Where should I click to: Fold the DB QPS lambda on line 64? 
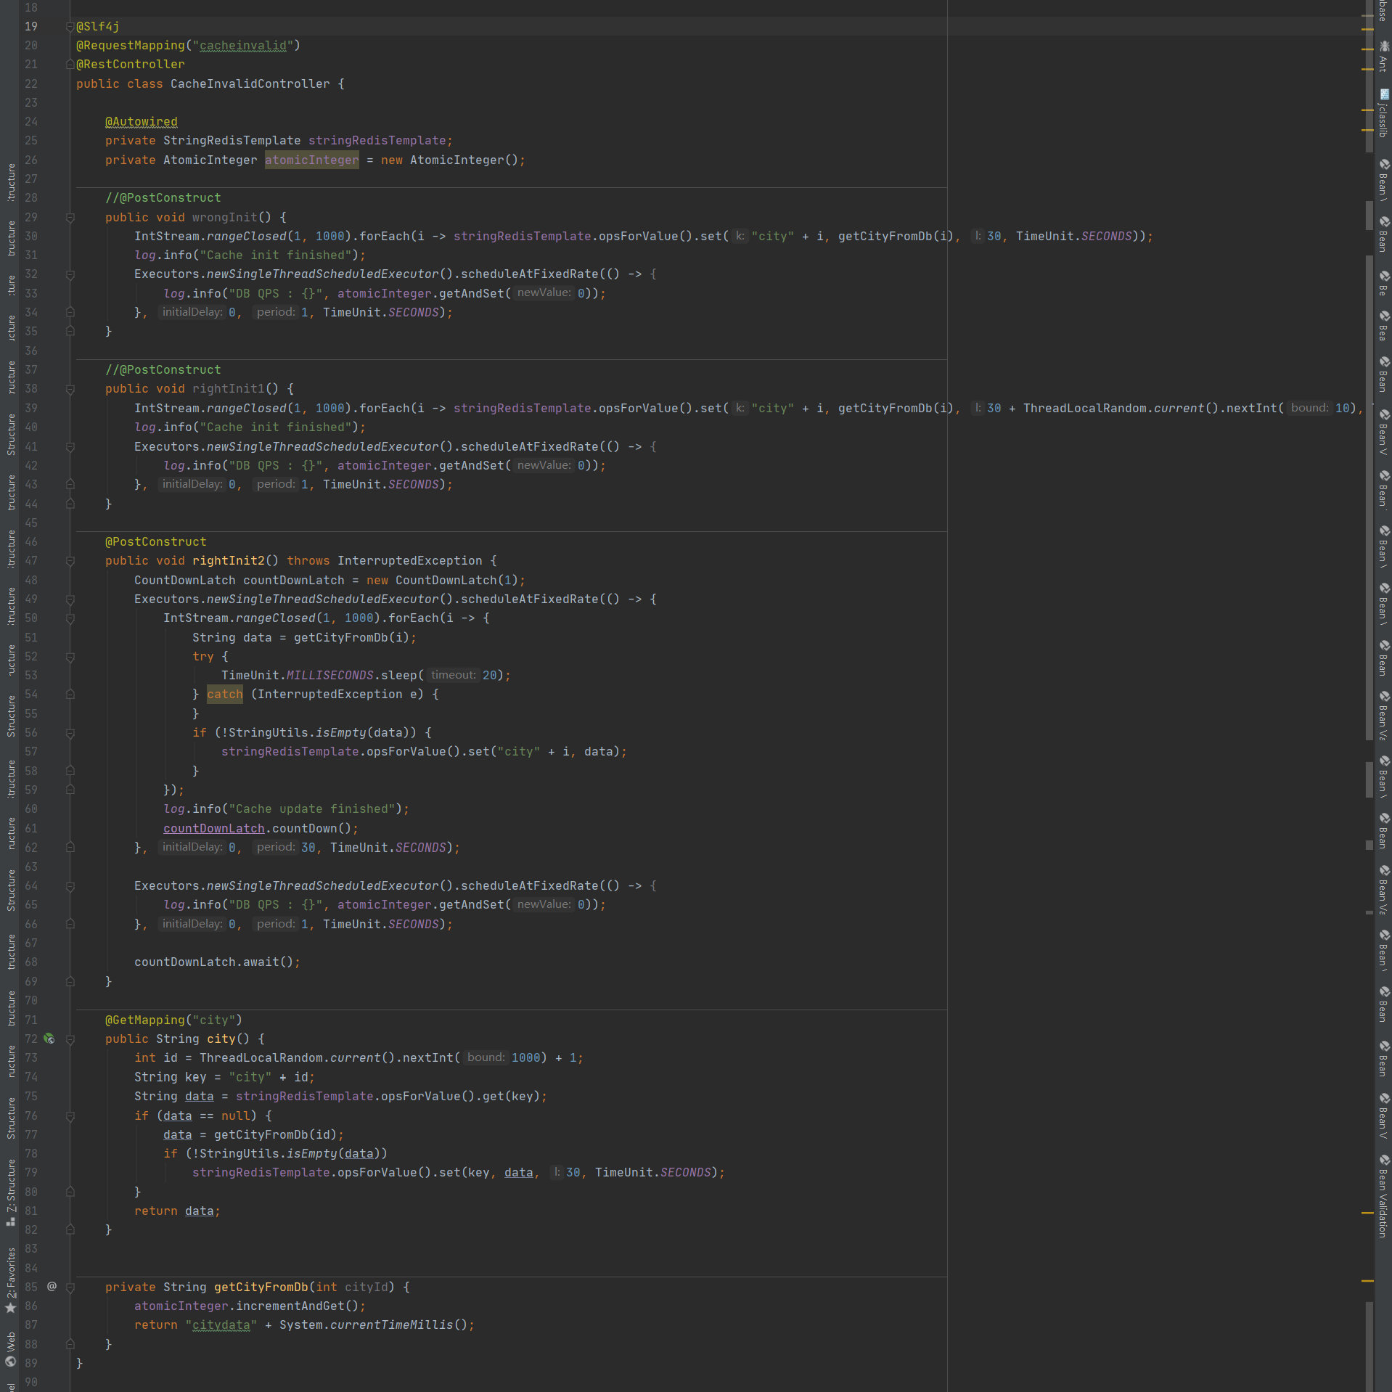coord(70,886)
